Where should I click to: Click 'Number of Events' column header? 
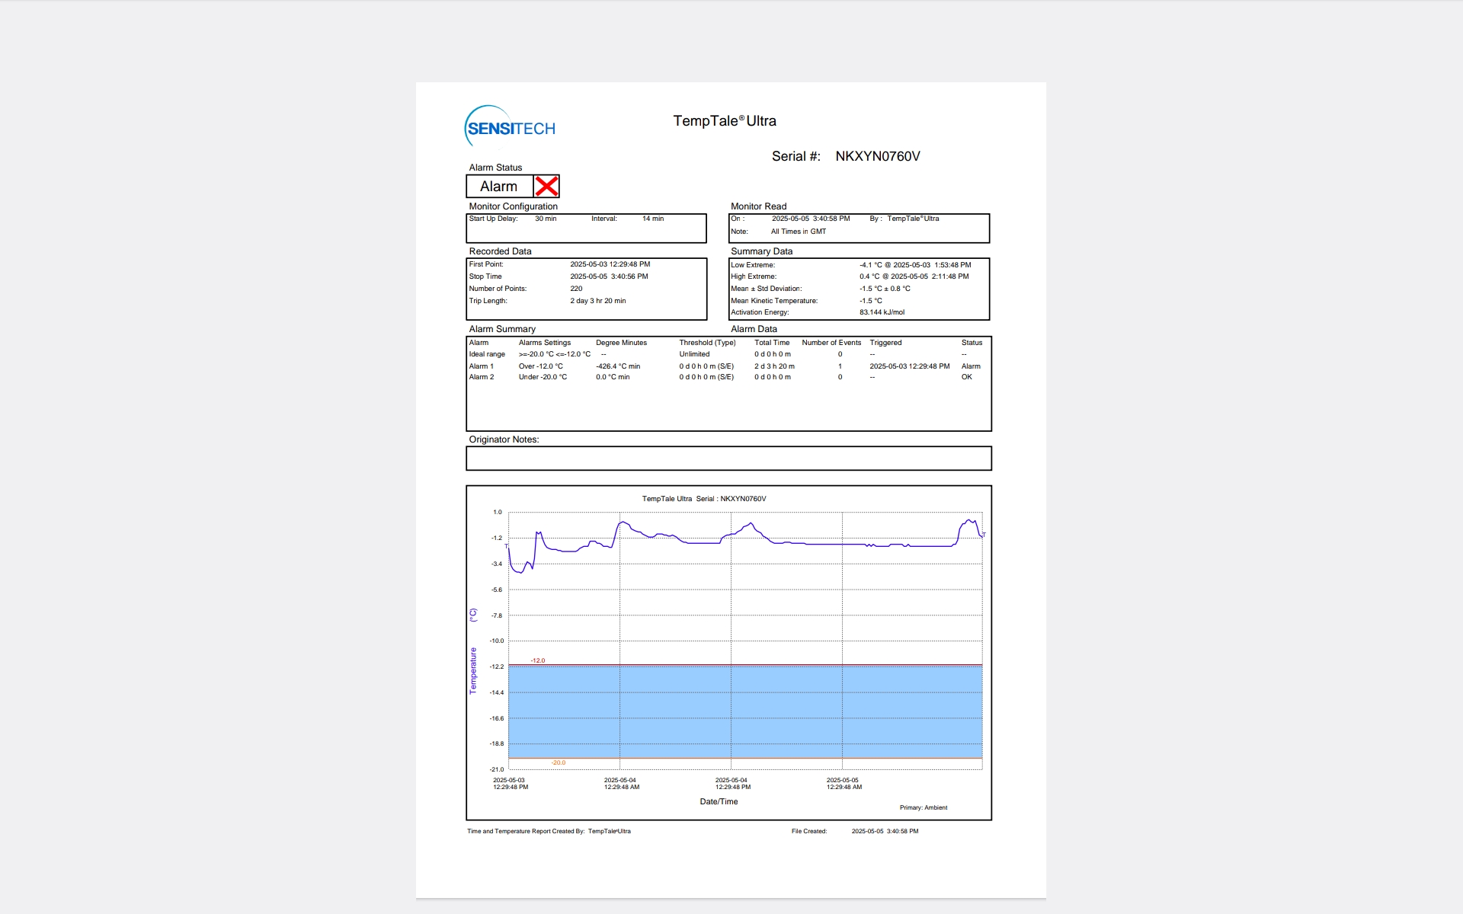[831, 343]
